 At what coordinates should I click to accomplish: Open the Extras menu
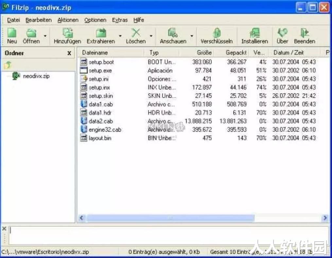pos(120,20)
